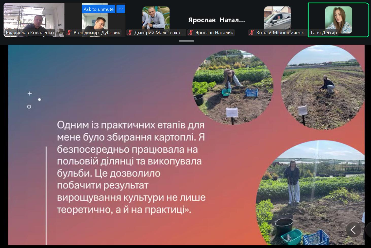Click the top-right circular field photo
The height and width of the screenshot is (248, 371).
point(323,87)
